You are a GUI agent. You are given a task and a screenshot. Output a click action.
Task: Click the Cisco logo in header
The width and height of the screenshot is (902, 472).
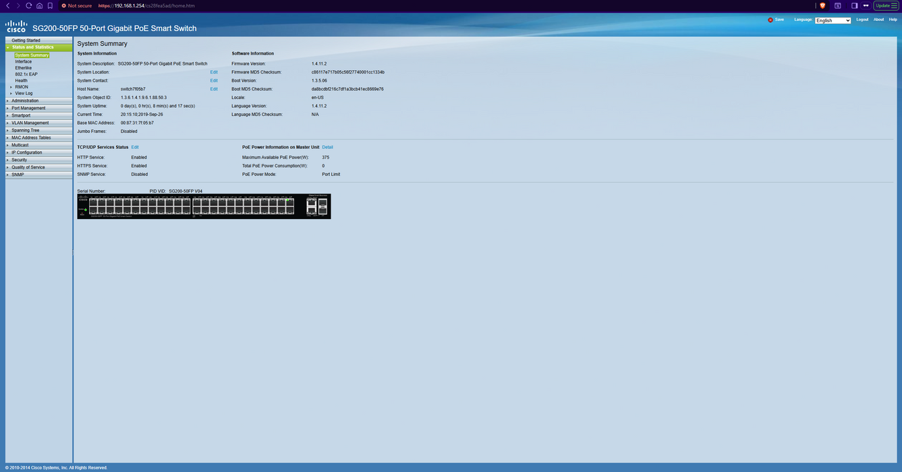(16, 27)
